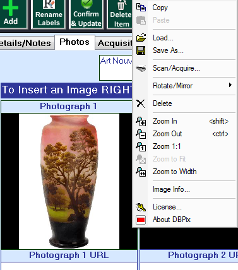
Task: Click Delete Item trash button
Action: (x=120, y=14)
